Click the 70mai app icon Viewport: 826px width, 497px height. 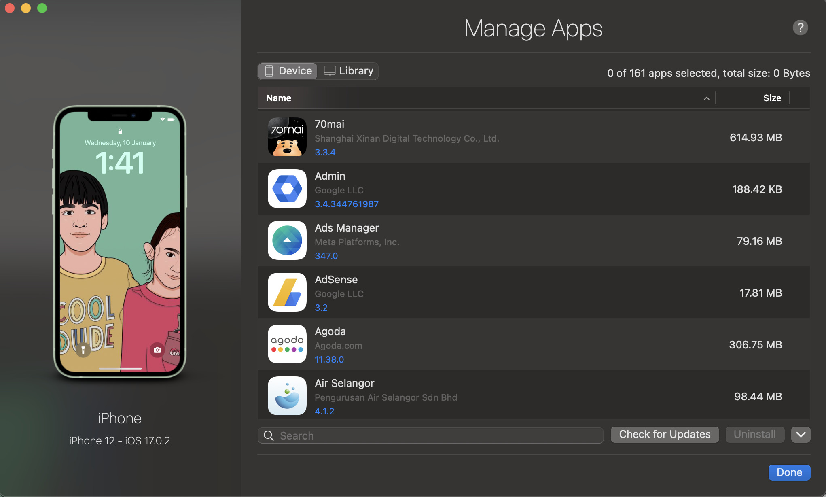click(x=287, y=137)
